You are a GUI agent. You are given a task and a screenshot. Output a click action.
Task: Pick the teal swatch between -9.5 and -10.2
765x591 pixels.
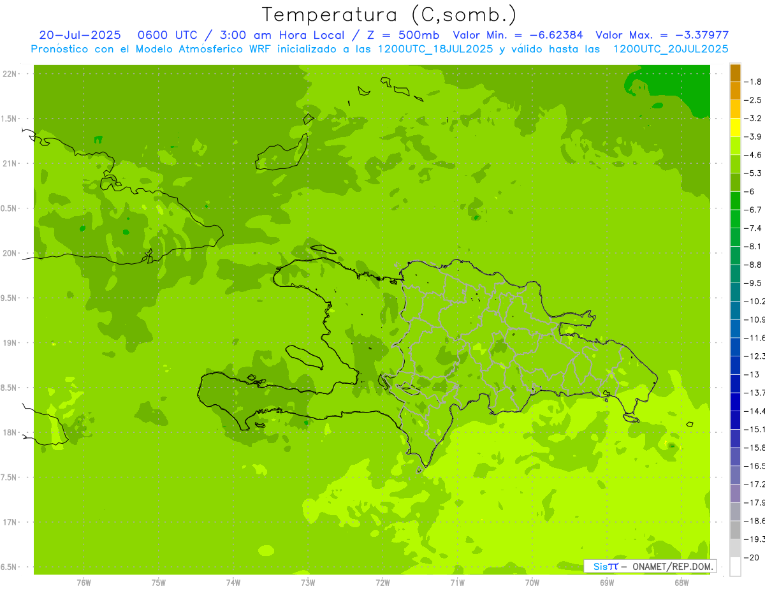[735, 292]
